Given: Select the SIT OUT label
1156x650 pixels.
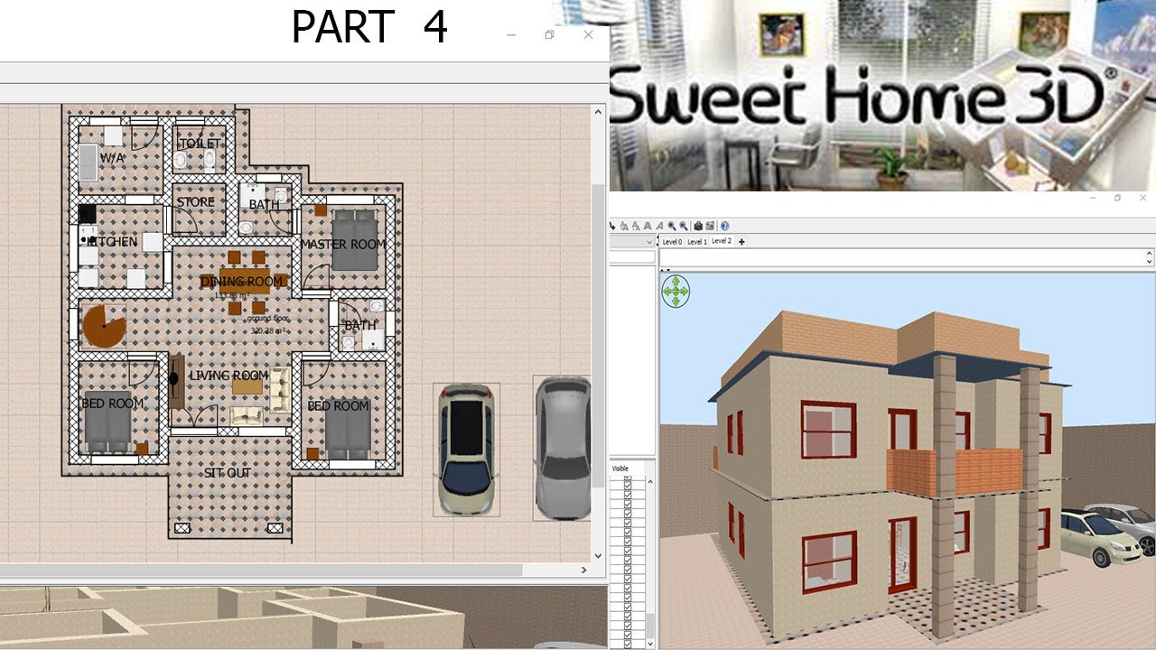Looking at the screenshot, I should [x=228, y=473].
